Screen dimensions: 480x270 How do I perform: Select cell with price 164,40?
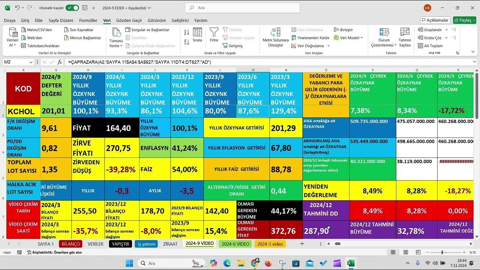tap(121, 128)
